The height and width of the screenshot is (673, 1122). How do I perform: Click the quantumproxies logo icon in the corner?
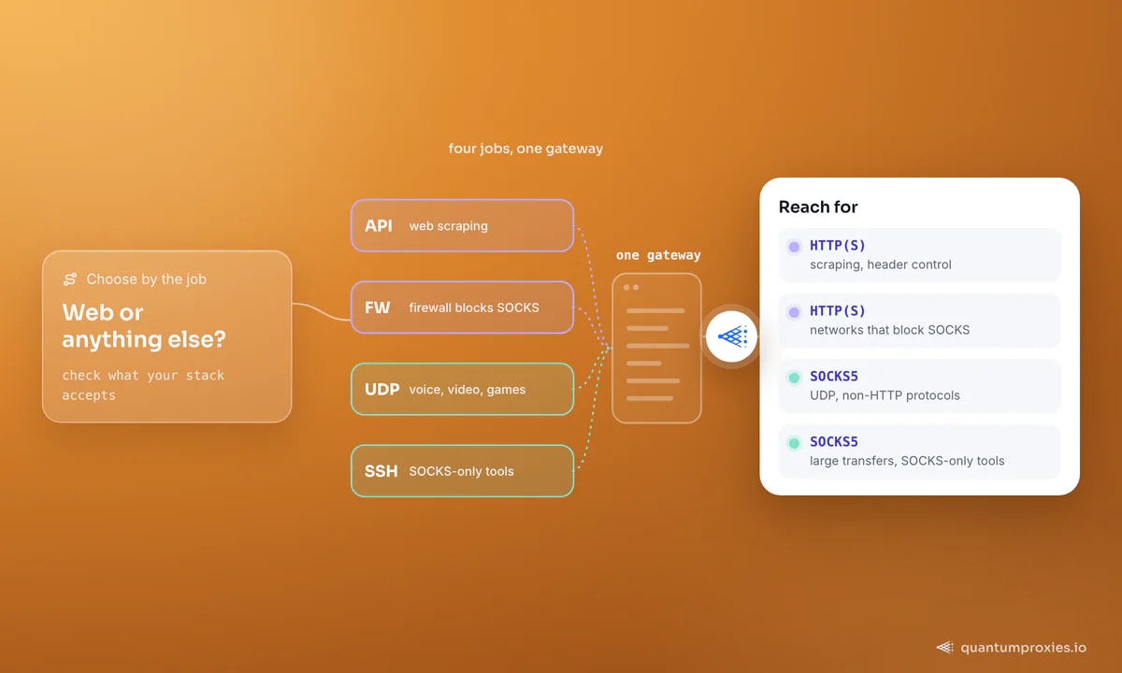point(945,647)
